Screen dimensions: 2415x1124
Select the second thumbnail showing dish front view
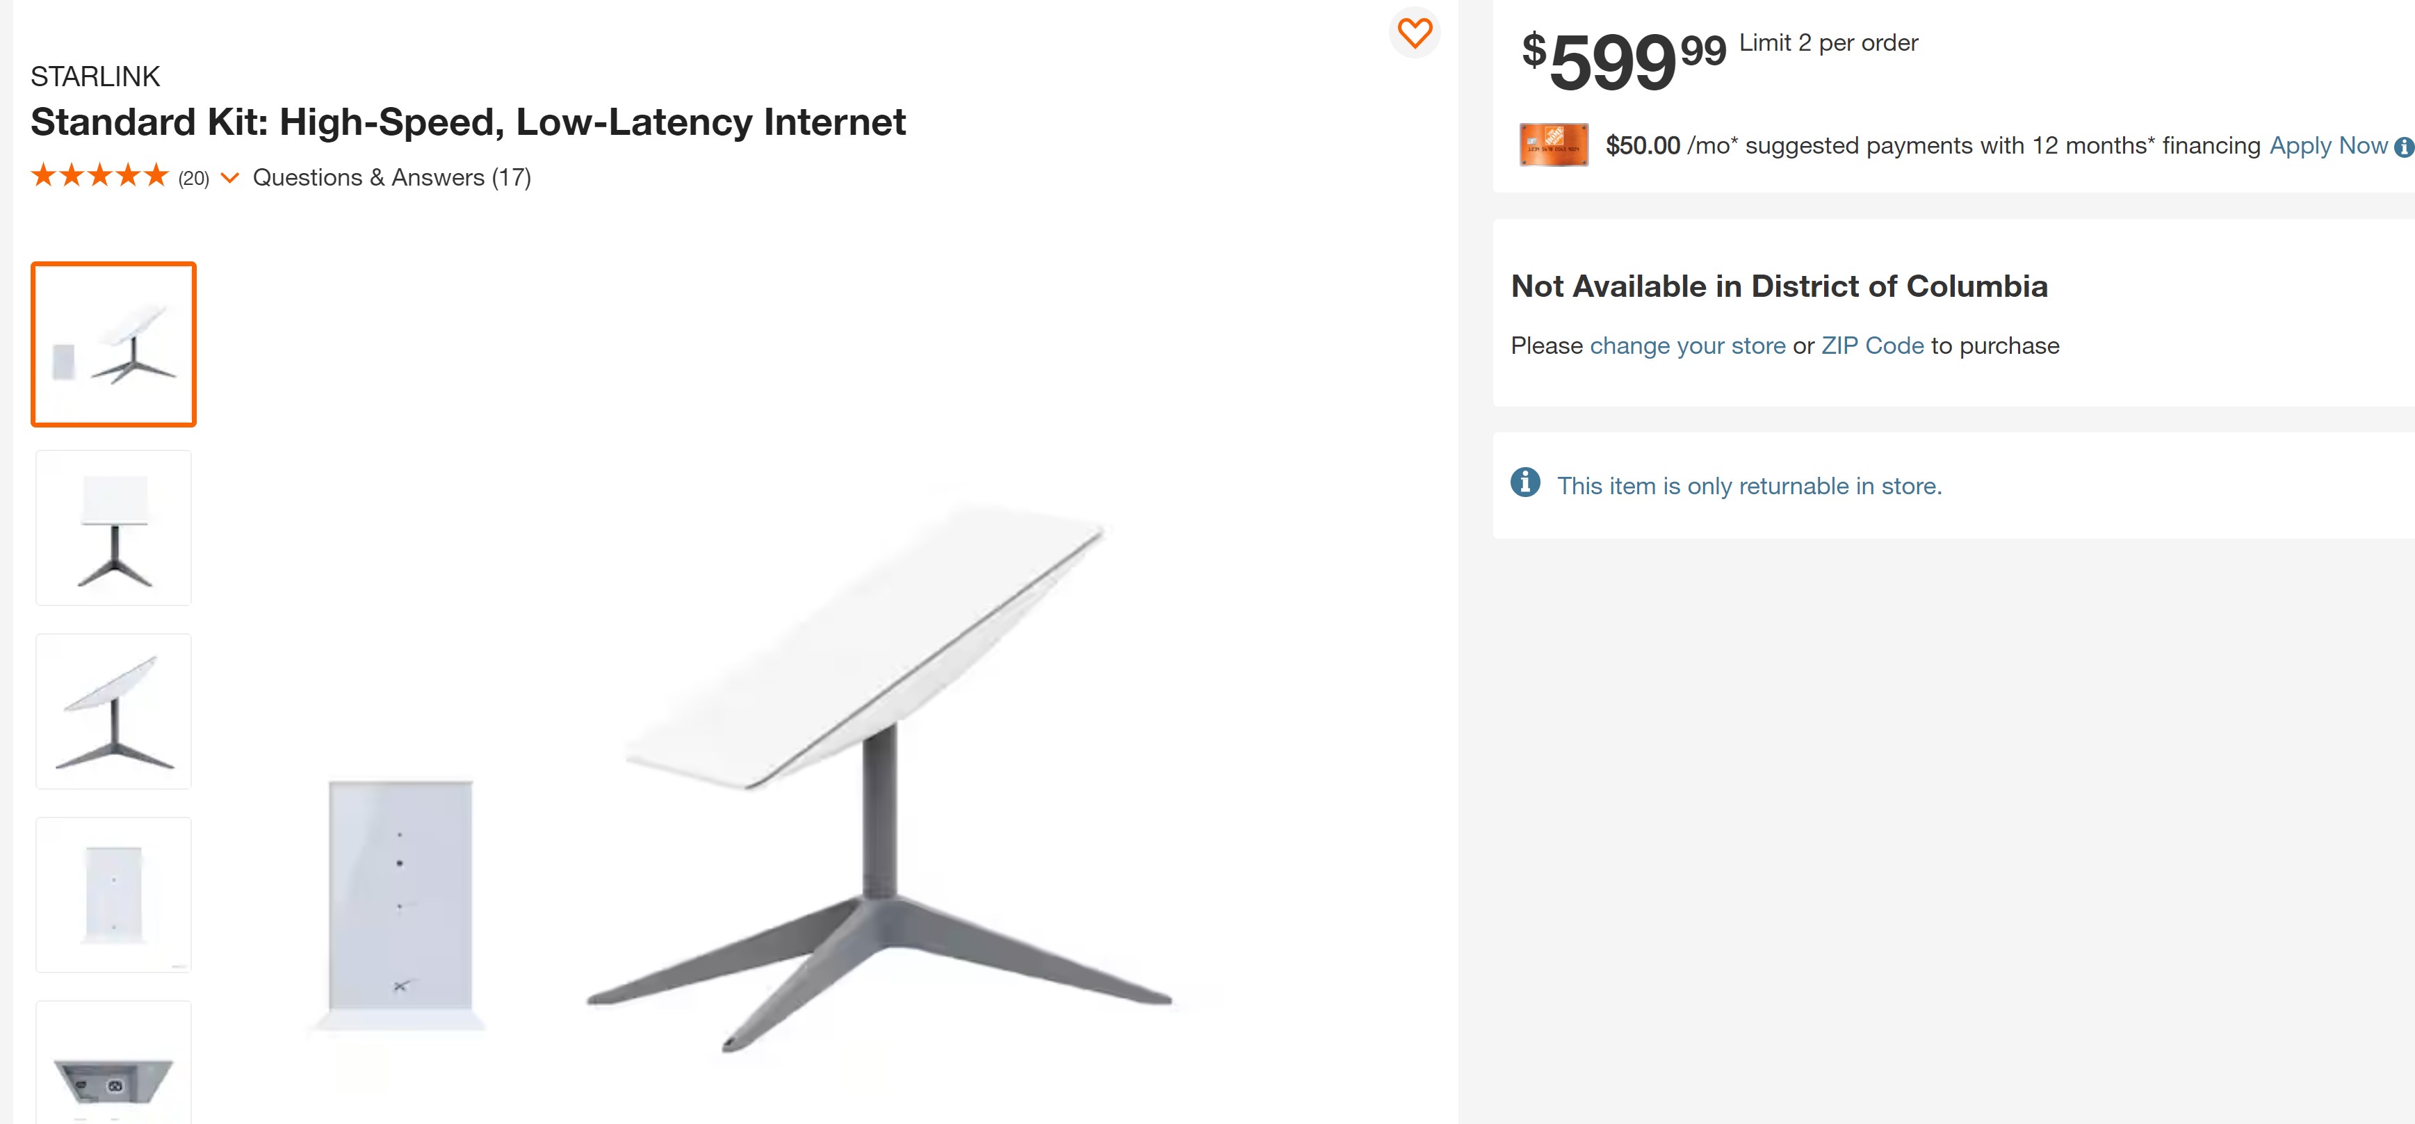(113, 528)
